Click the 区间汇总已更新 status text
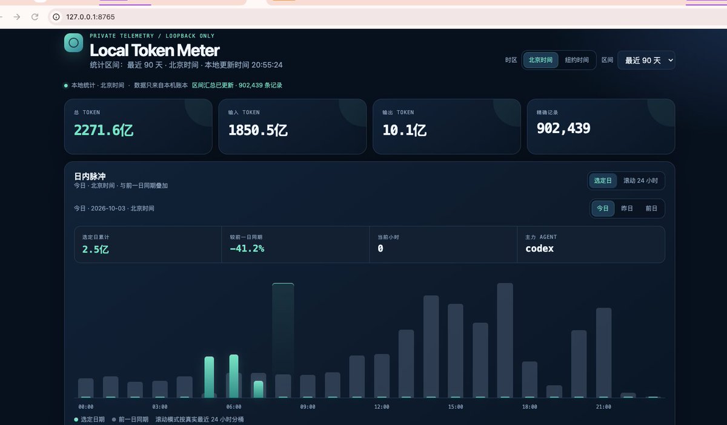Screen dimensions: 727x425 [237, 85]
